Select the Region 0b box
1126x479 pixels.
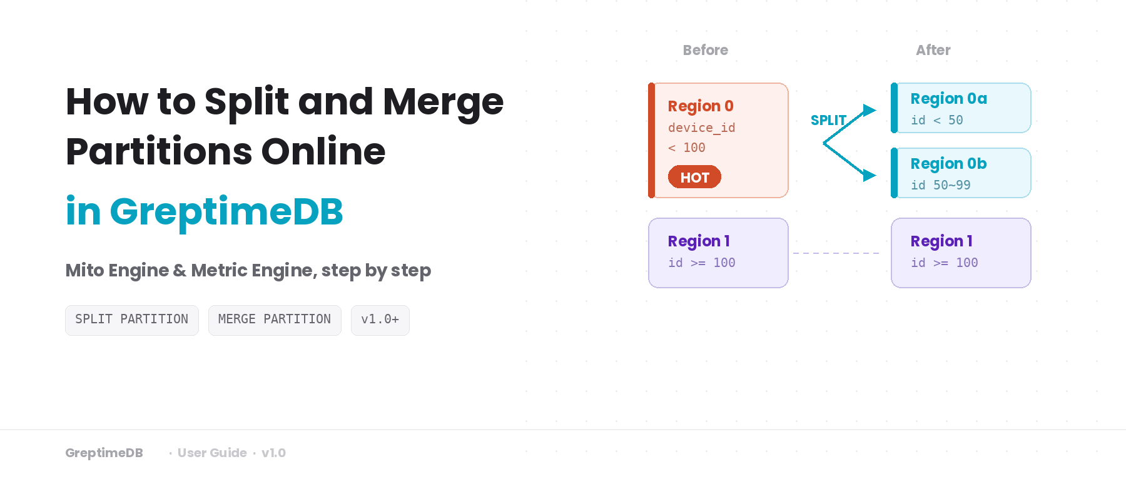[961, 173]
